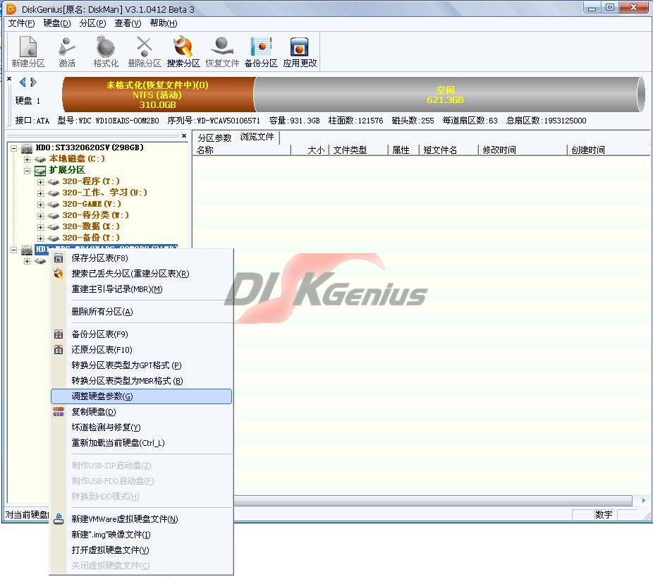Click the 搜索分区 toolbar icon
The width and height of the screenshot is (653, 577).
click(183, 47)
